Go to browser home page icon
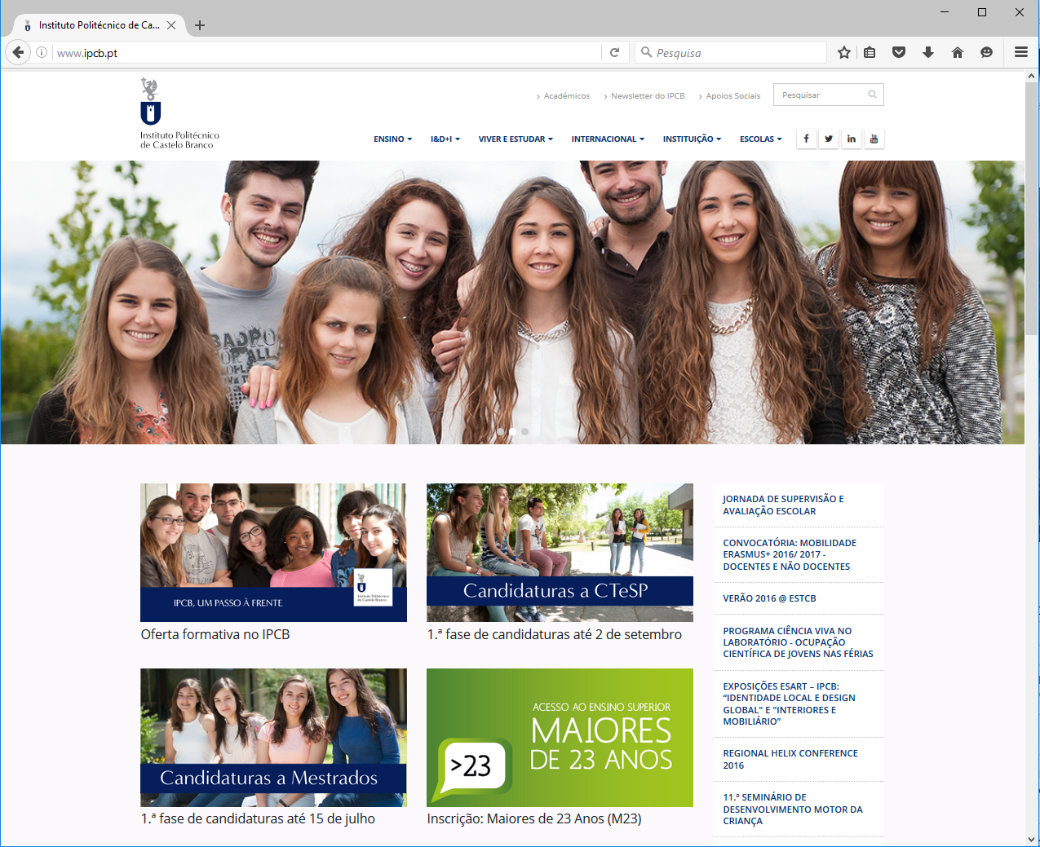 click(x=958, y=53)
